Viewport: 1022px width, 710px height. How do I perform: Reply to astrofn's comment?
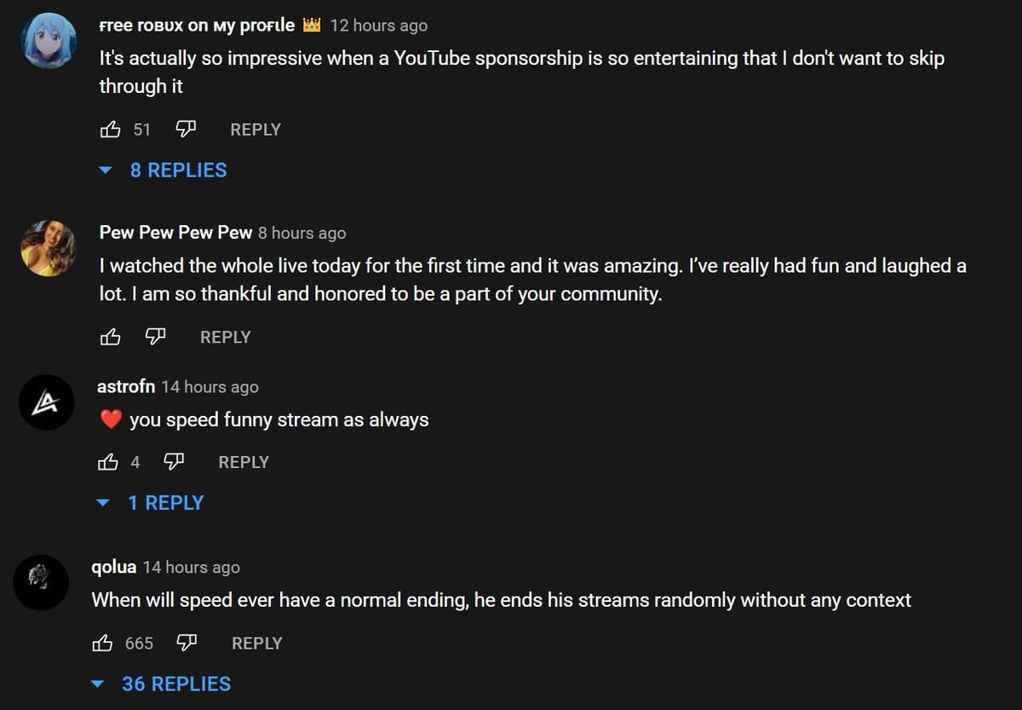pyautogui.click(x=244, y=462)
